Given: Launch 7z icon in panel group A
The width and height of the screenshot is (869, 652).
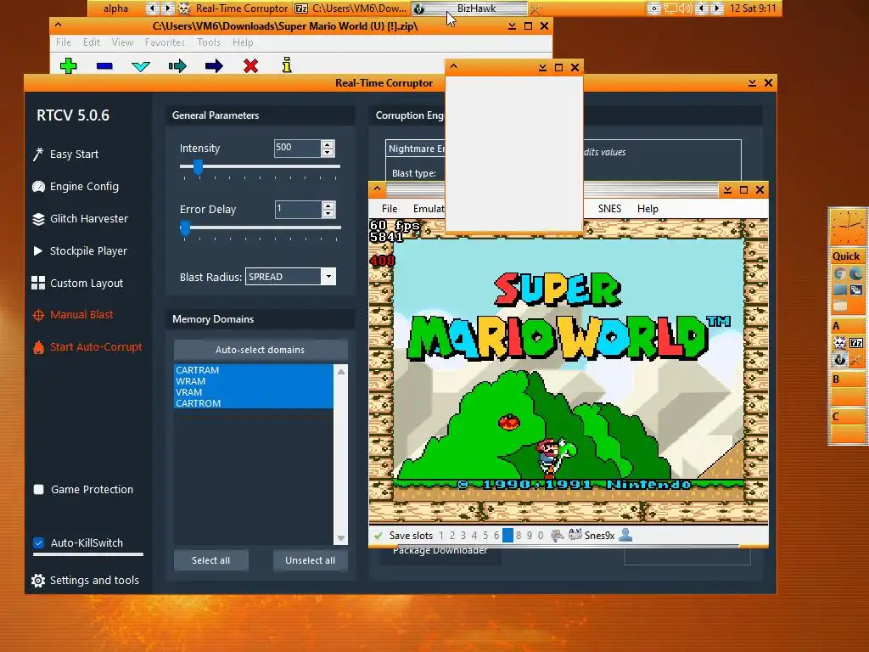Looking at the screenshot, I should (x=856, y=343).
